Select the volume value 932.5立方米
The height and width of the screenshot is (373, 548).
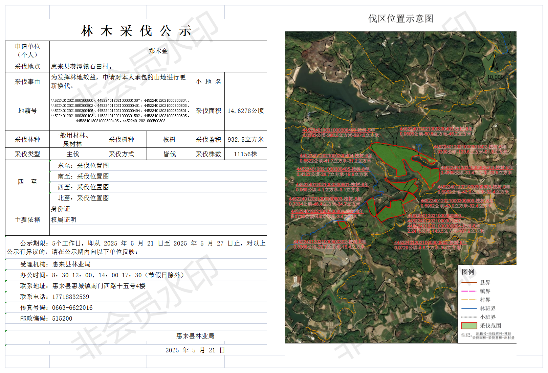pyautogui.click(x=246, y=139)
